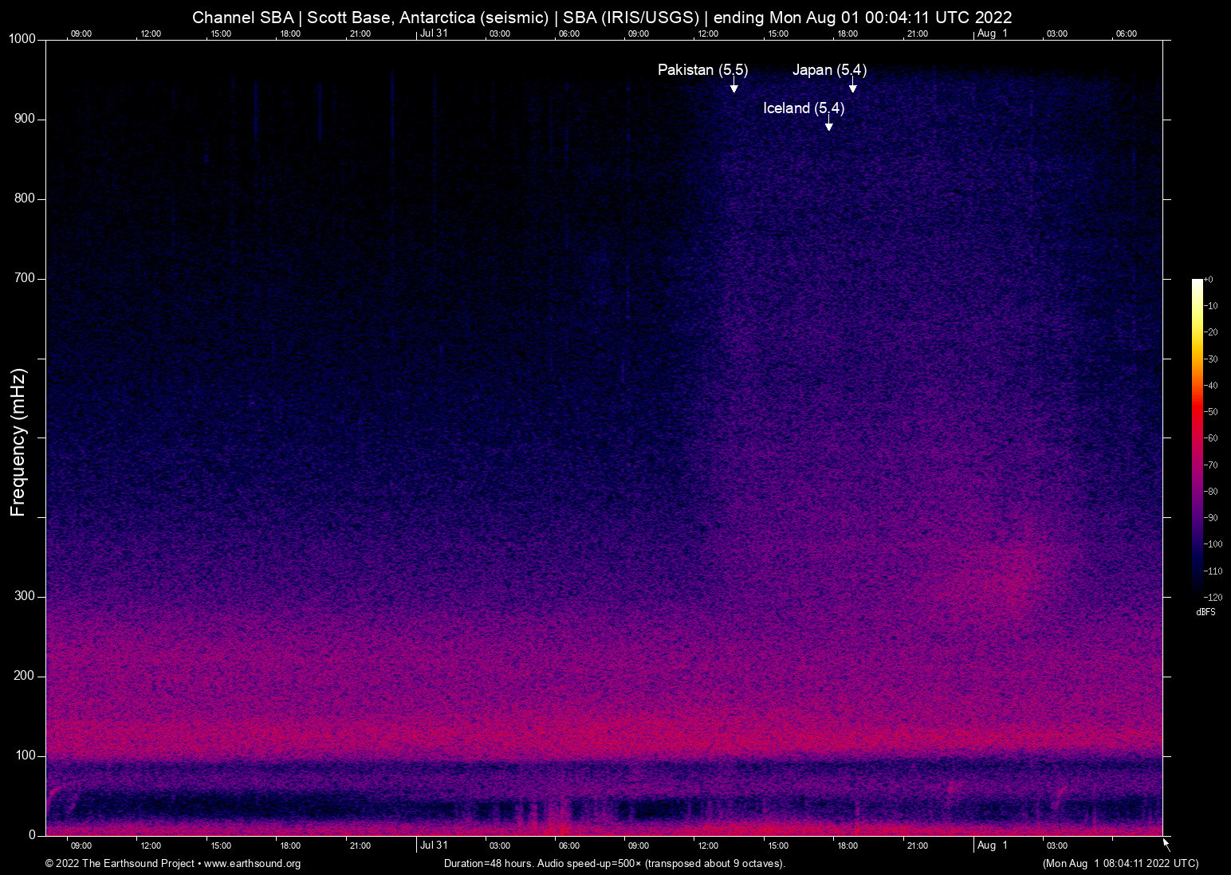Image resolution: width=1231 pixels, height=875 pixels.
Task: Select the Jul 31 marker on top axis
Action: (x=435, y=33)
